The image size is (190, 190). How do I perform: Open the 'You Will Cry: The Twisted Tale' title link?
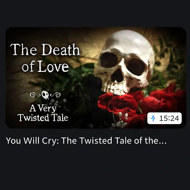pos(86,141)
